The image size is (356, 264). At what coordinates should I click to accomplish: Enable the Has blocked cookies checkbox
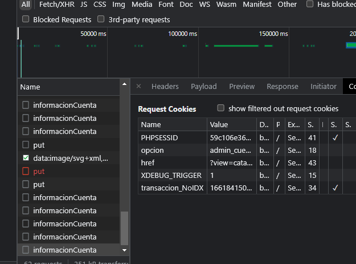tap(310, 4)
